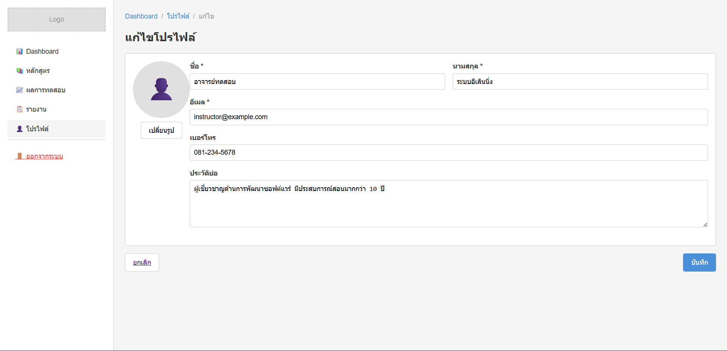Go to รายงาน in the sidebar

click(x=36, y=109)
